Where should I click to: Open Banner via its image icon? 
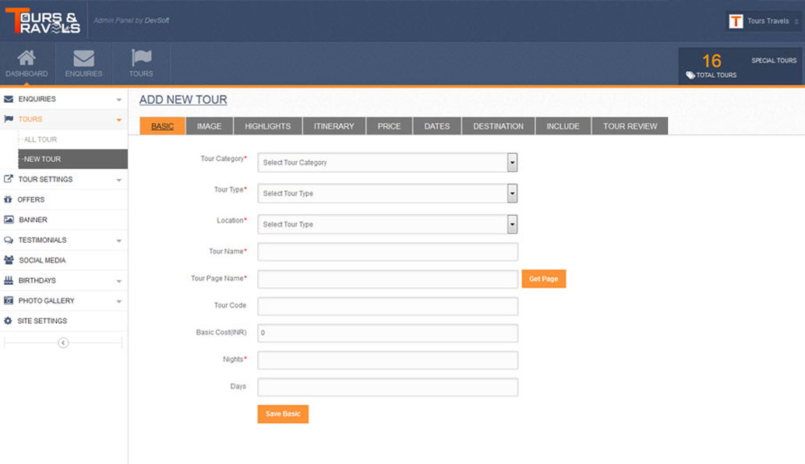[x=9, y=220]
